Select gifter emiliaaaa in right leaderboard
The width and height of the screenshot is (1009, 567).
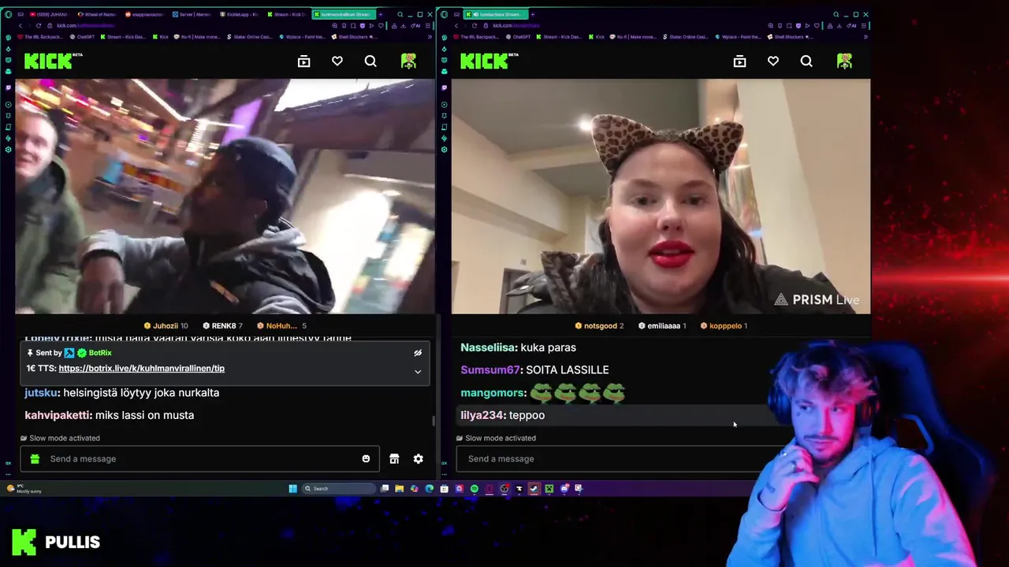point(662,325)
